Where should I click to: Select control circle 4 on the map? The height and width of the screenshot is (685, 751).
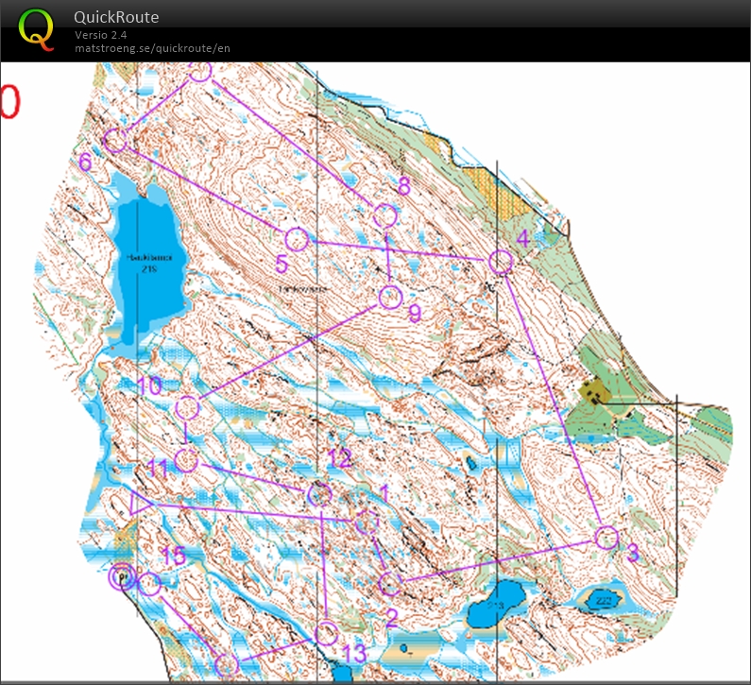tap(501, 262)
